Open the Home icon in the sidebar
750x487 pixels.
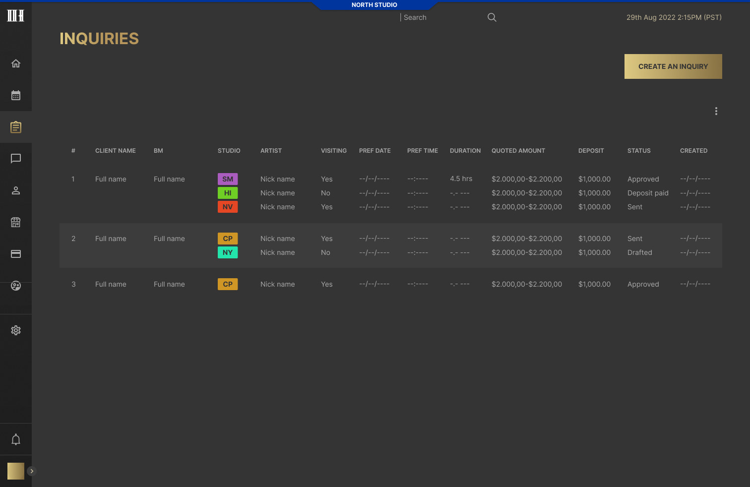click(x=16, y=63)
